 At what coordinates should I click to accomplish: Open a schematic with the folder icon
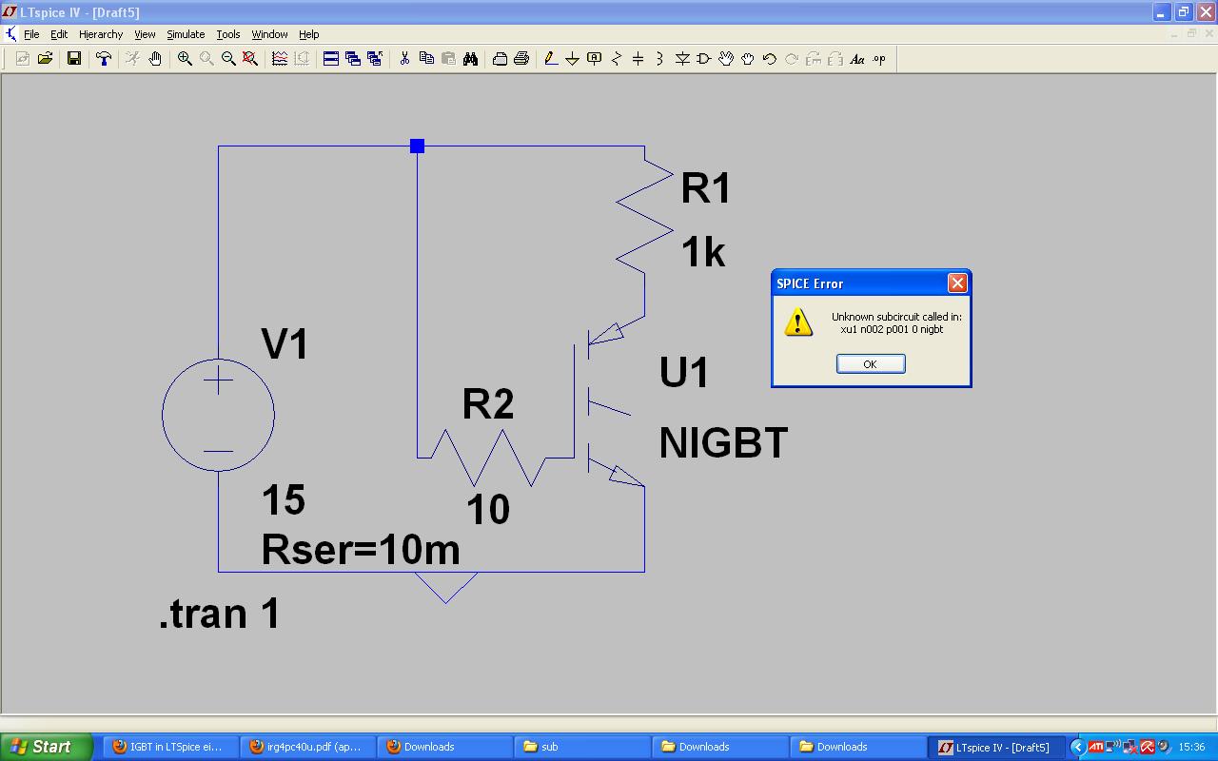45,59
